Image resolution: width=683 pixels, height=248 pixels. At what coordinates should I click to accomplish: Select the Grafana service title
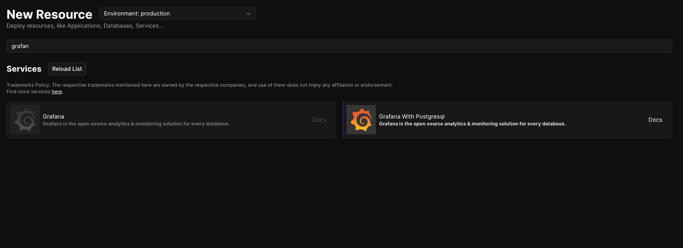pyautogui.click(x=53, y=116)
